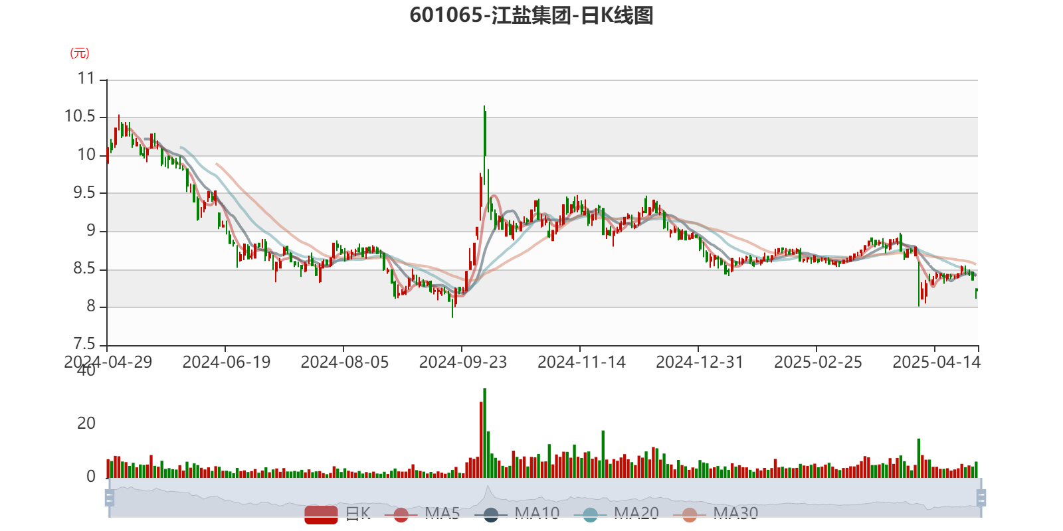This screenshot has height=531, width=1063.
Task: Click the chart title 601065-江盐集团-日K线图
Action: click(x=531, y=15)
